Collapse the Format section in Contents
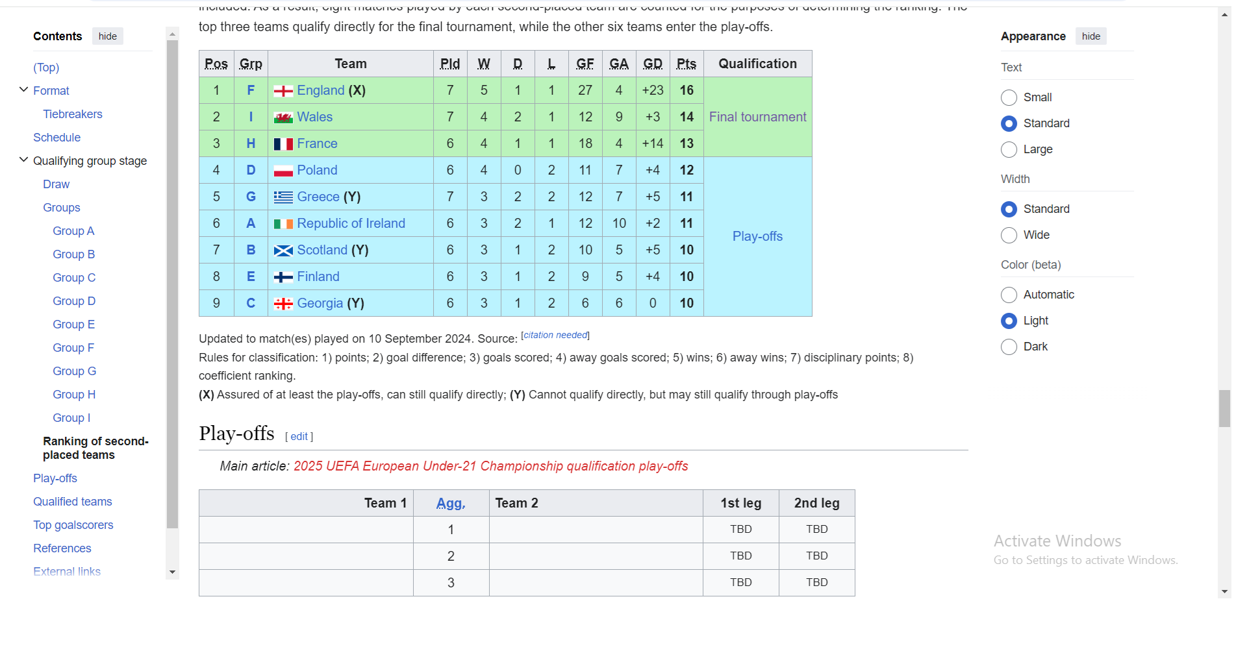The image size is (1247, 662). click(x=23, y=90)
